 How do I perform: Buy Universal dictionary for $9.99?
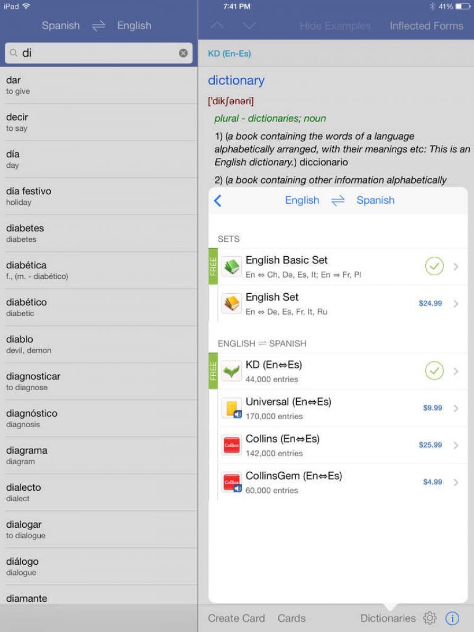(x=432, y=408)
